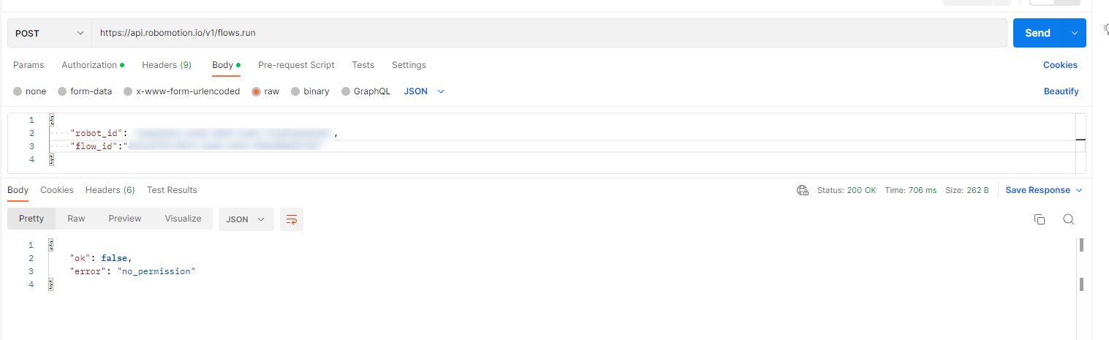Click the request URL input field
Image resolution: width=1109 pixels, height=340 pixels.
point(549,33)
